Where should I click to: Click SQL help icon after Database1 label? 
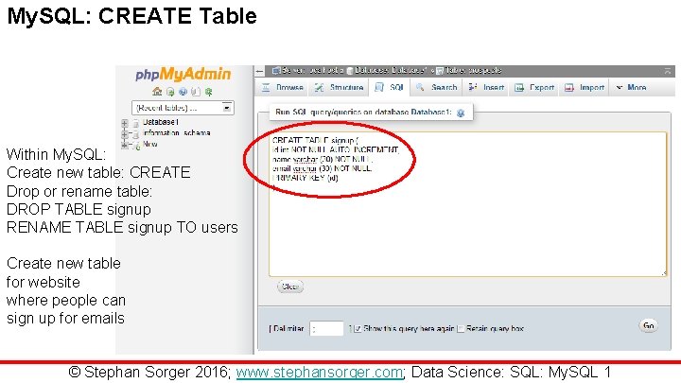[461, 113]
